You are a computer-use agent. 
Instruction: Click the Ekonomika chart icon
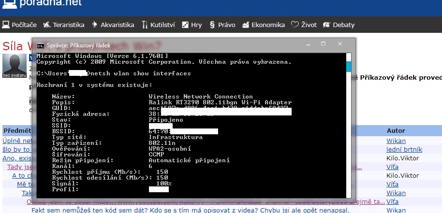point(246,25)
